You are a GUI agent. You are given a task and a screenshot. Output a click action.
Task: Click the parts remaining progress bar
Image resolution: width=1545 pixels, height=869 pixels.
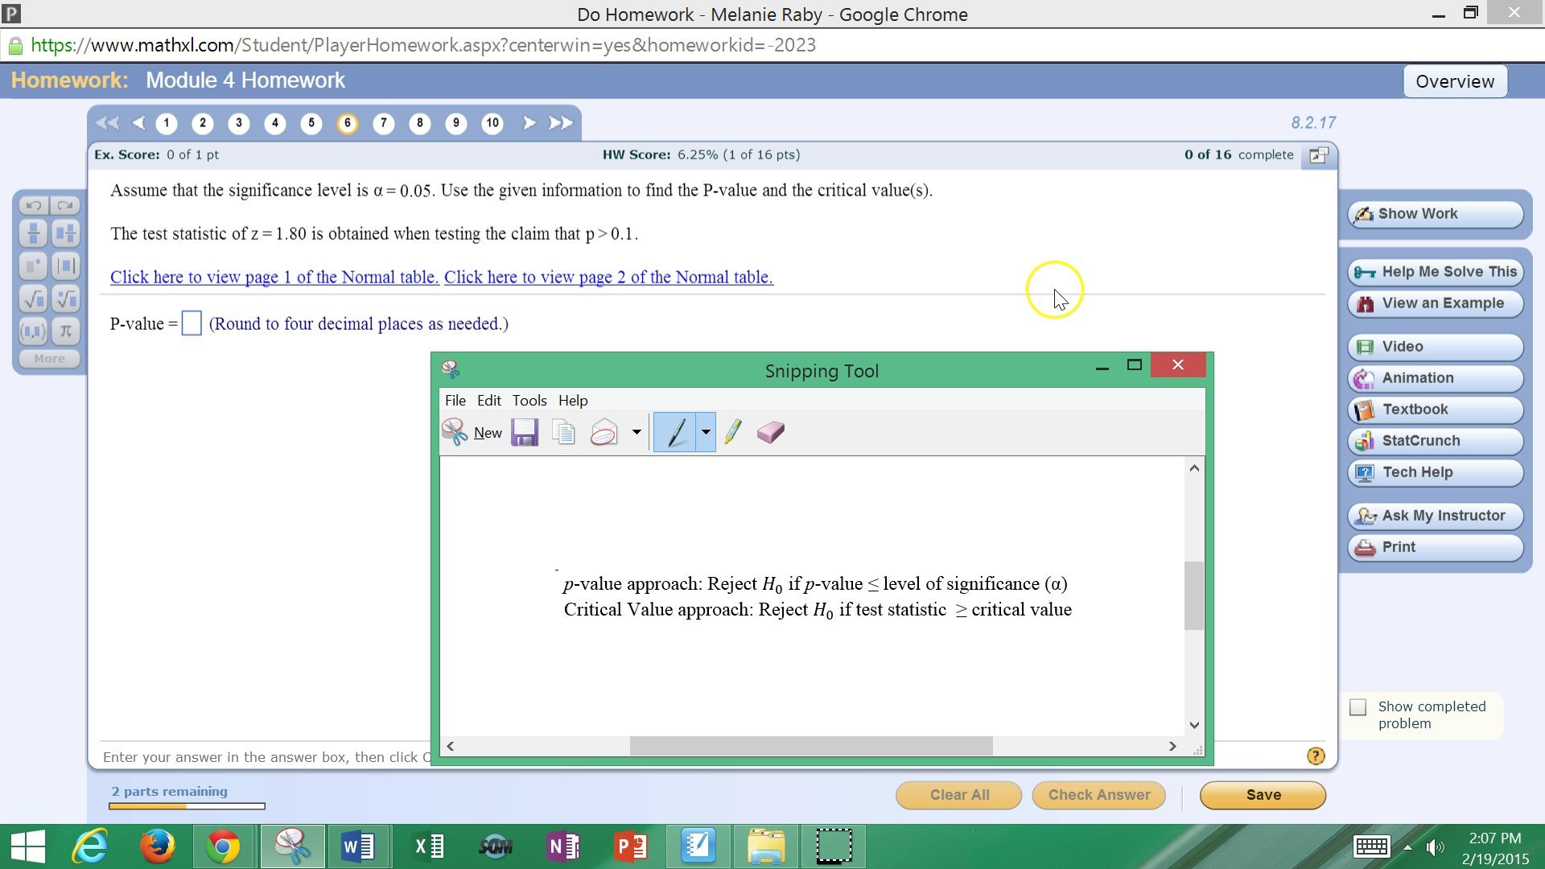click(185, 805)
